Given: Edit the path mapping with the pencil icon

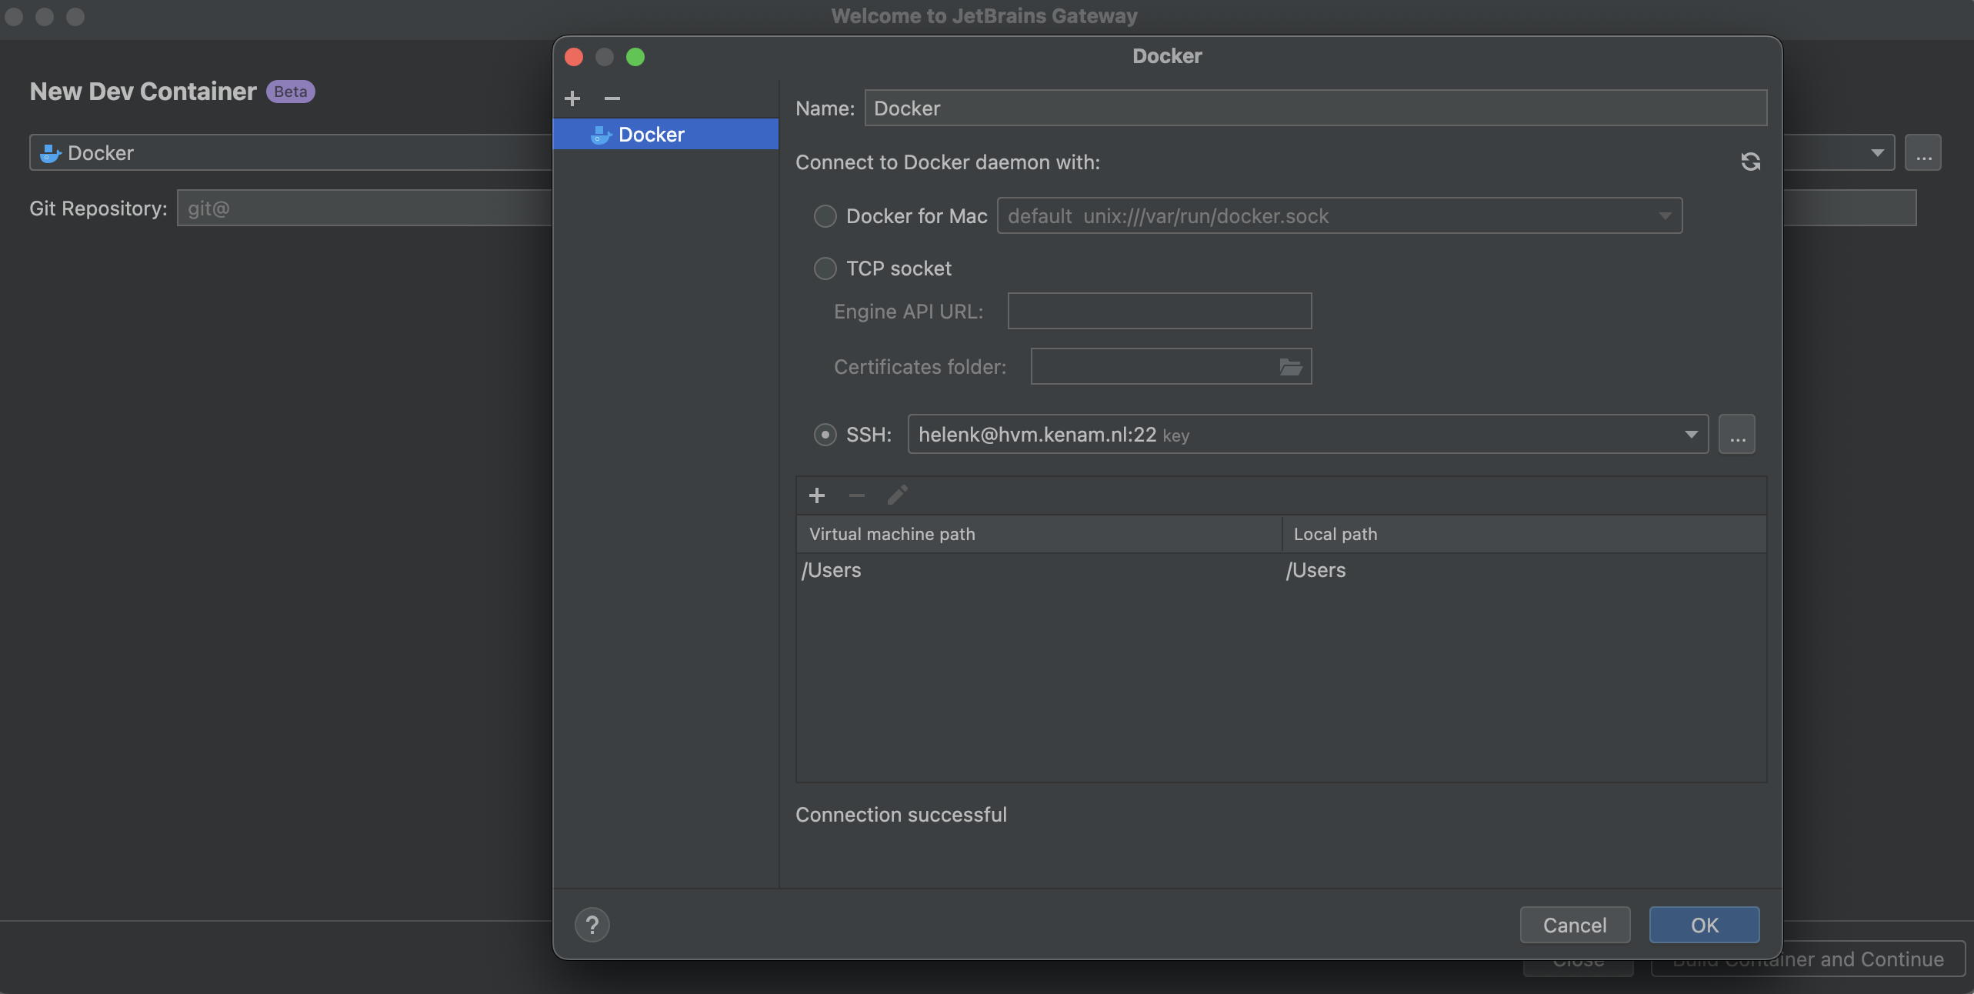Looking at the screenshot, I should tap(897, 495).
